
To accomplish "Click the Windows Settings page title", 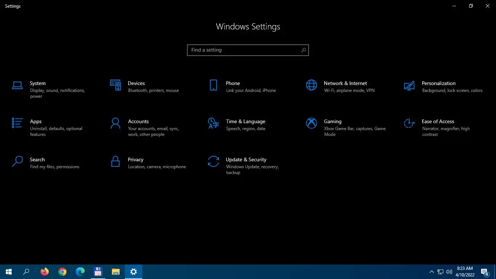I will pos(248,27).
